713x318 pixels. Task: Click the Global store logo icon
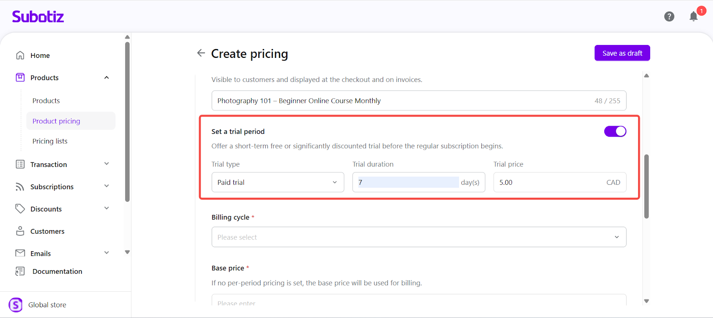(x=16, y=305)
